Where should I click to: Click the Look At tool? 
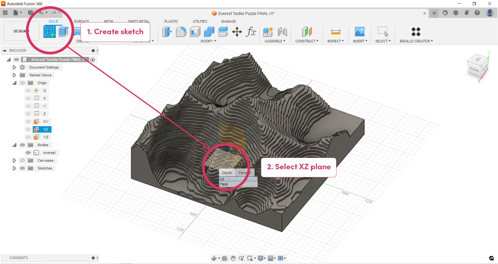[225, 258]
